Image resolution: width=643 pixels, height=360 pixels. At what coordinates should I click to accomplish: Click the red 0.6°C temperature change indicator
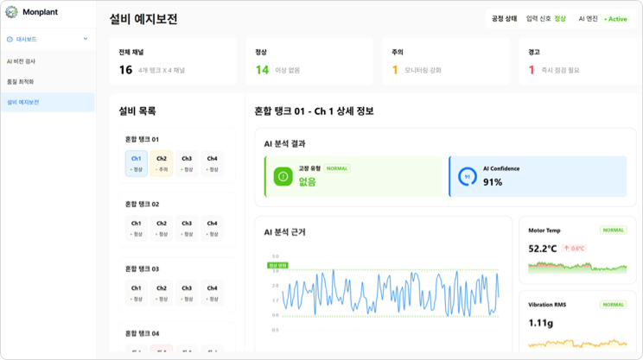point(575,248)
